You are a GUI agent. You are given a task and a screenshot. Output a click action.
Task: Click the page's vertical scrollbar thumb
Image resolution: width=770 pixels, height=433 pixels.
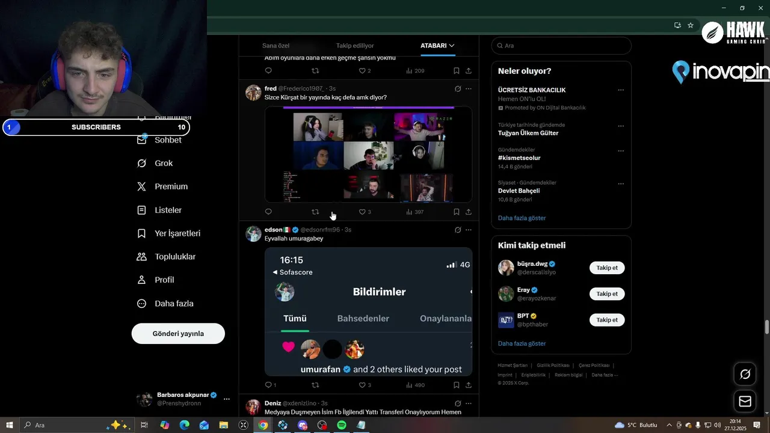tap(767, 327)
